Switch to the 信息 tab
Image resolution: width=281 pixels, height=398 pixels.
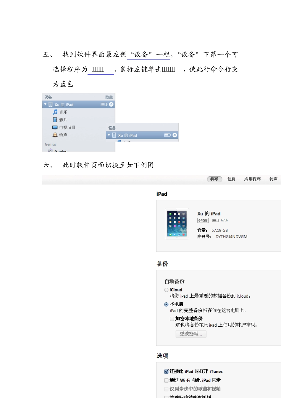pyautogui.click(x=231, y=179)
